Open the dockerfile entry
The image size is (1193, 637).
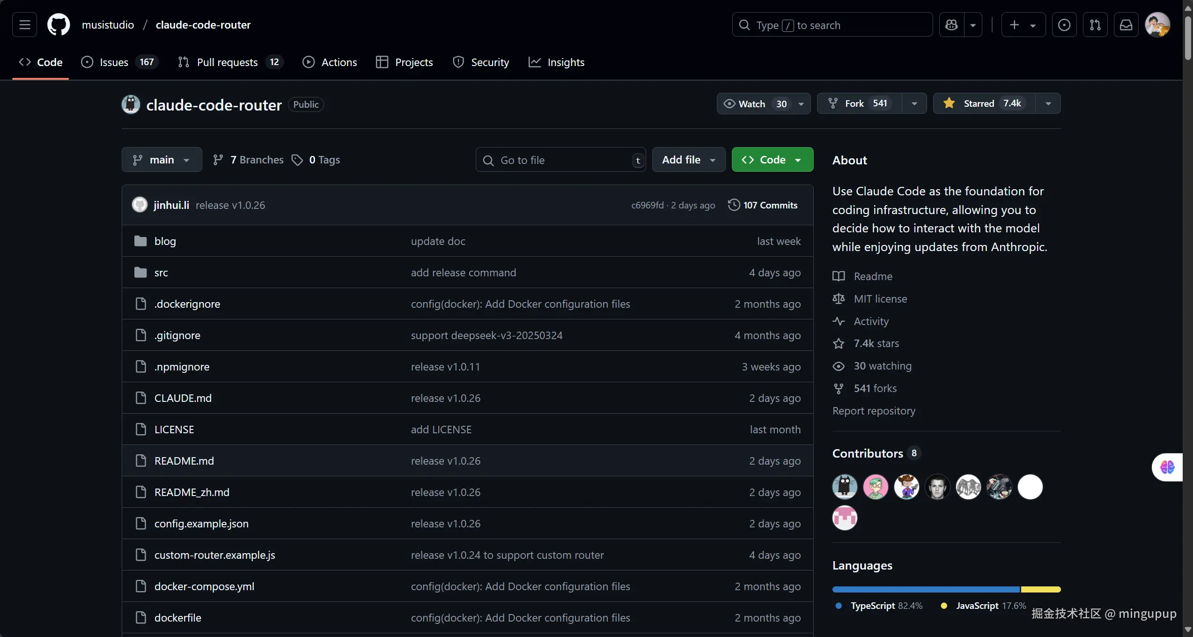178,617
